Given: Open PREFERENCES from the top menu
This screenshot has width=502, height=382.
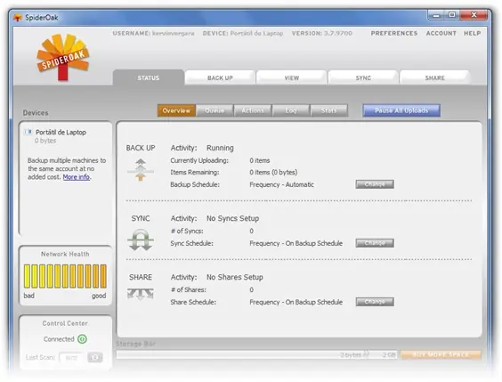Looking at the screenshot, I should point(394,33).
